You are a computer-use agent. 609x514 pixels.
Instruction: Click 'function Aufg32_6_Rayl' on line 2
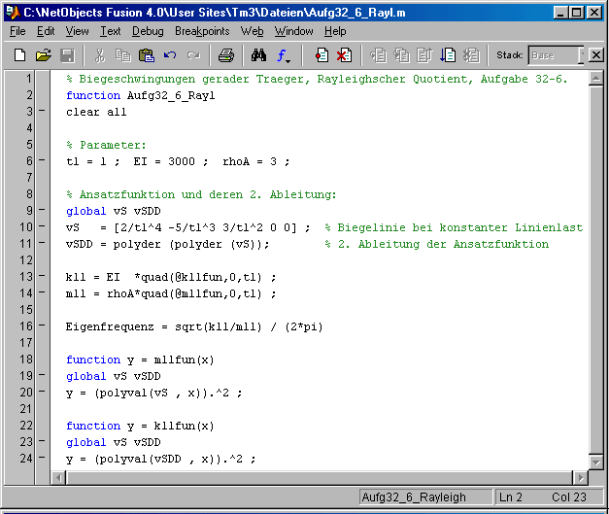click(x=140, y=95)
